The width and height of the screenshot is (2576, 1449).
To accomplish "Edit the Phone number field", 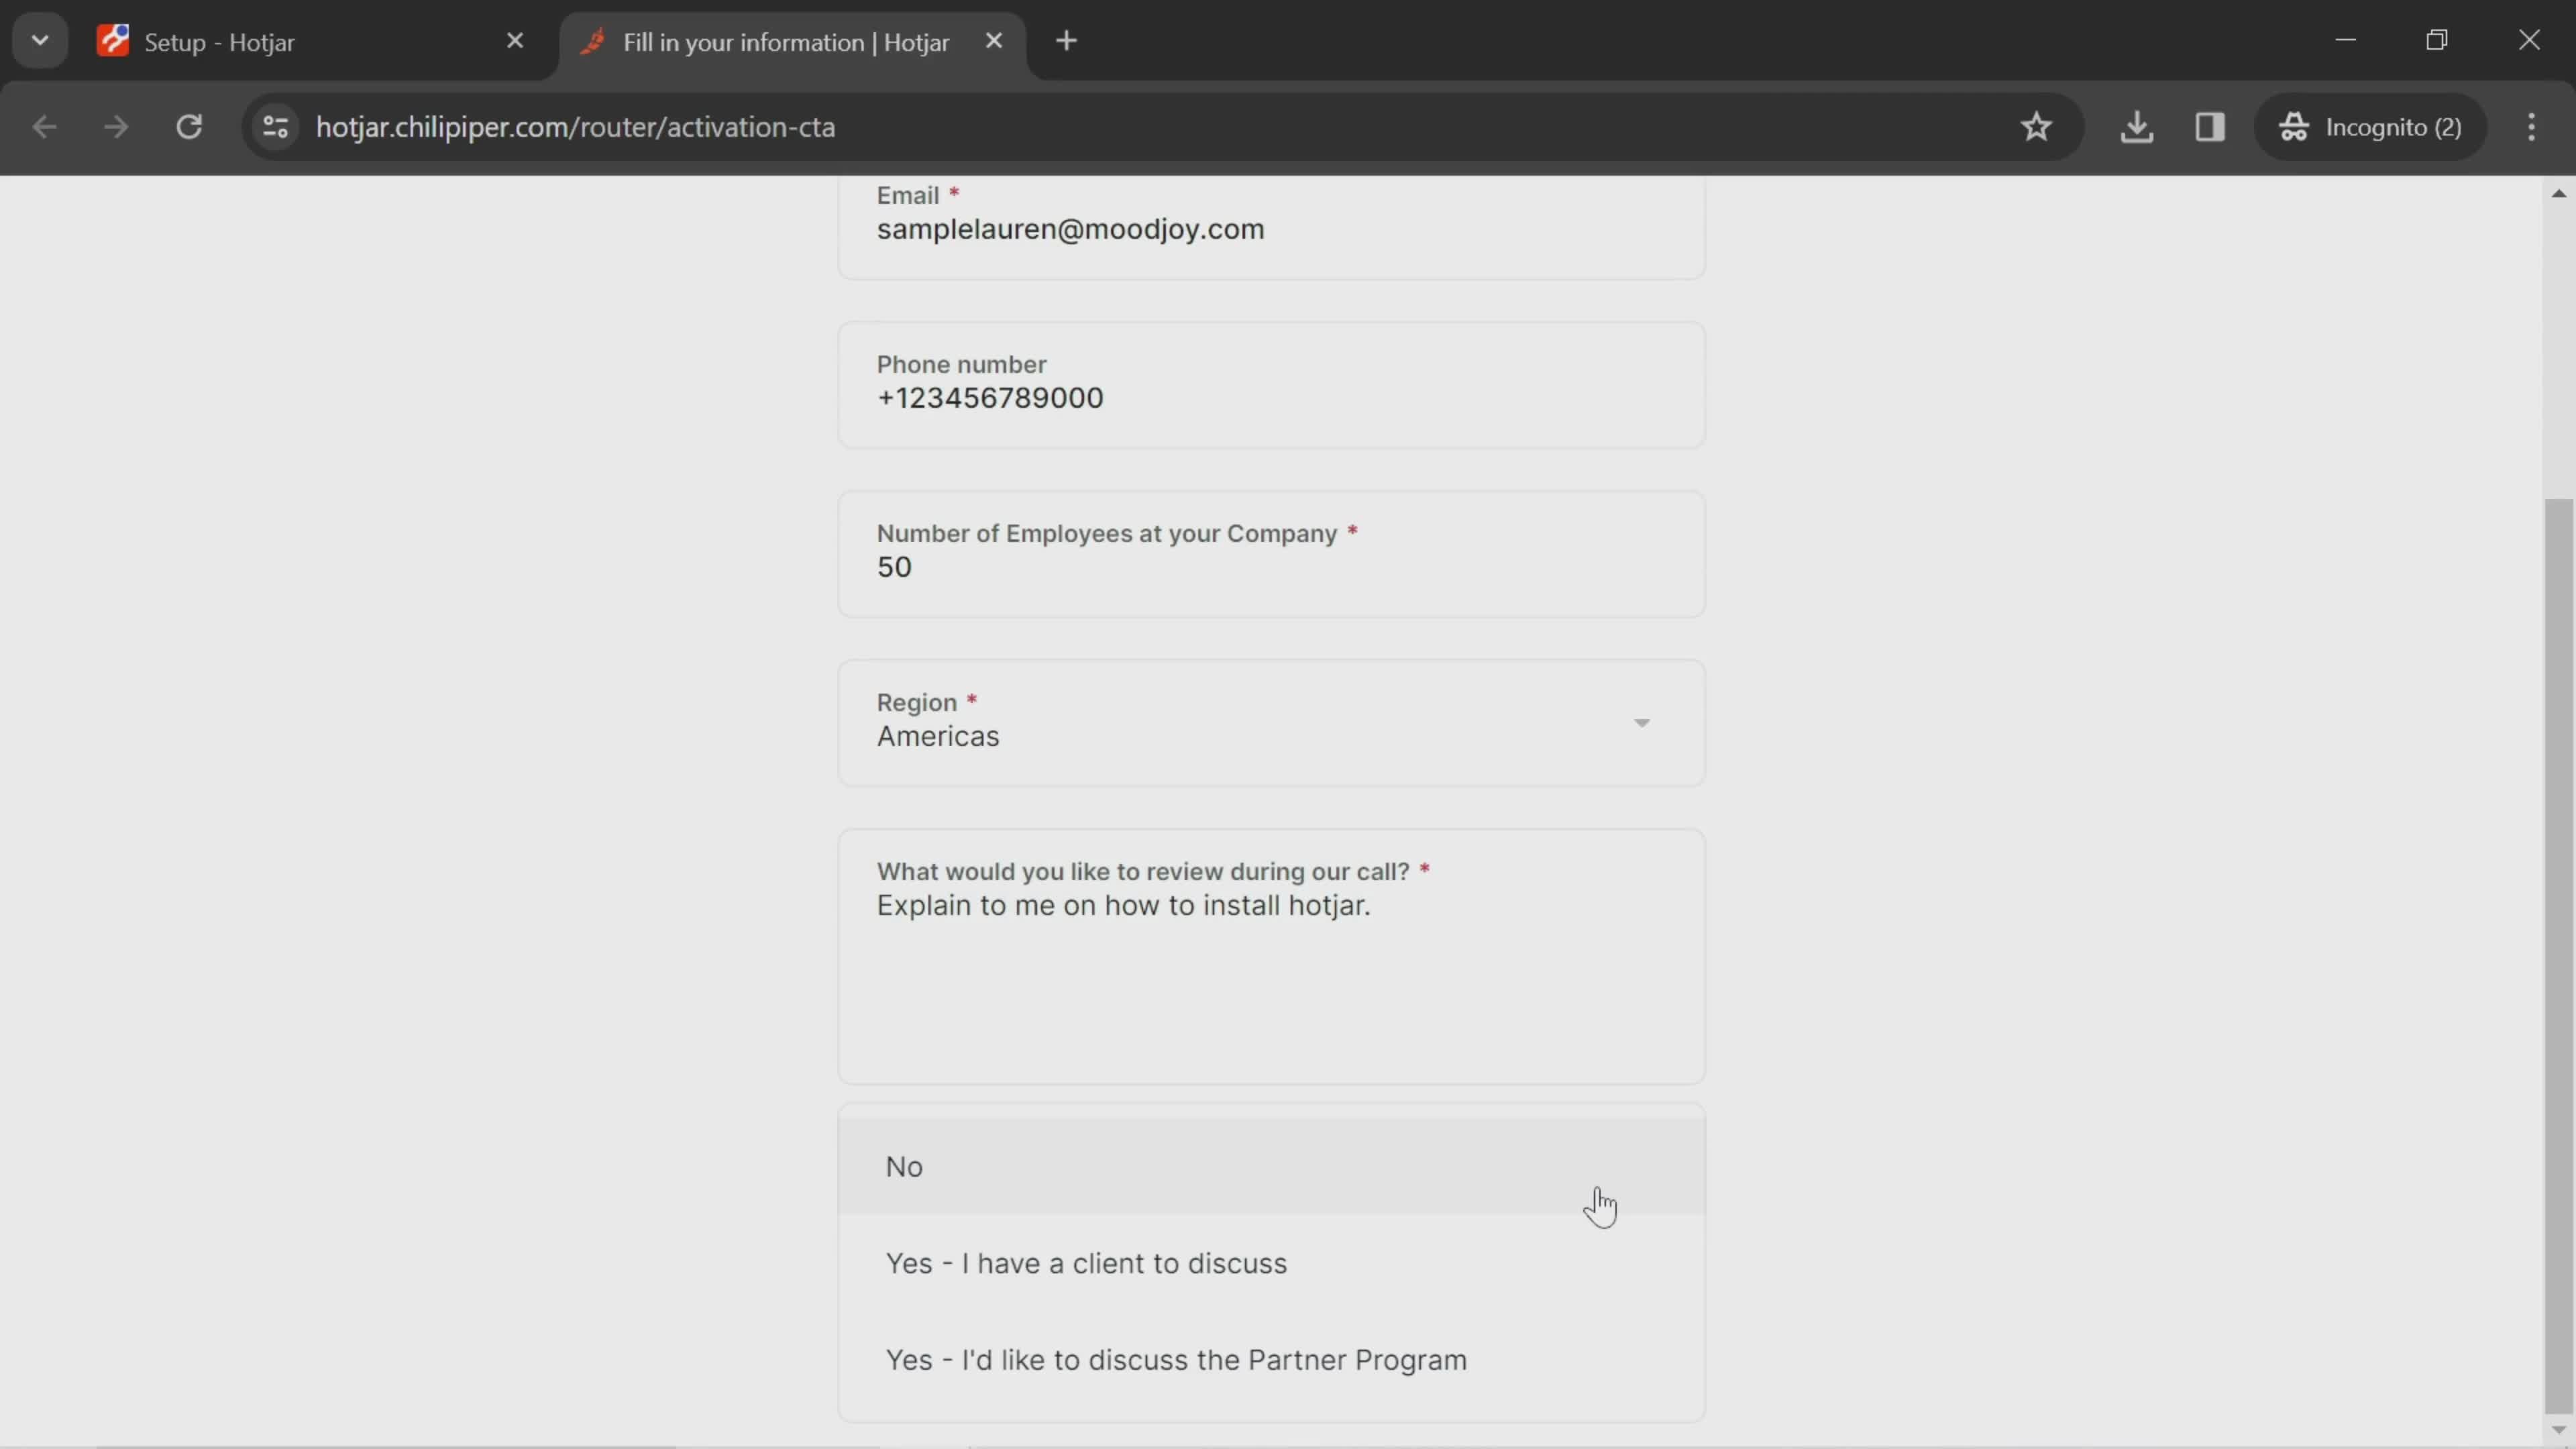I will pos(1271,385).
